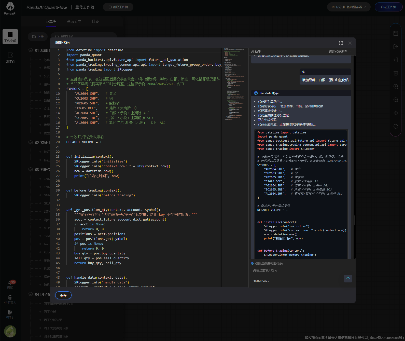Click the PandaAI QuantFlow header title

[x=47, y=7]
